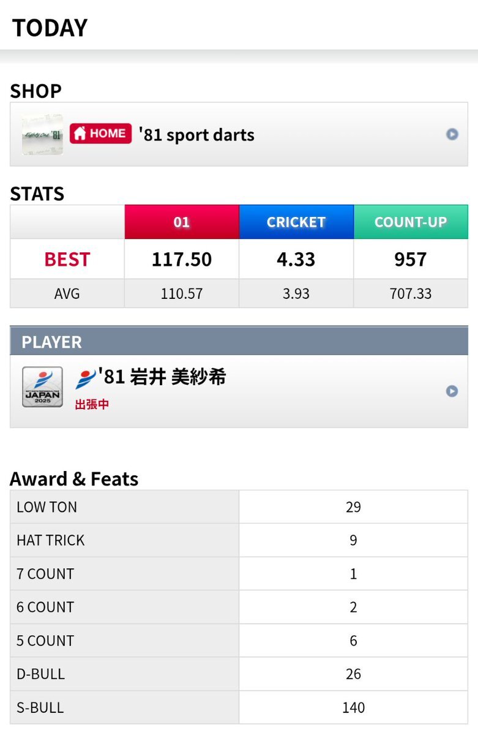Image resolution: width=478 pixels, height=735 pixels.
Task: Click the BEST cricket value 4.33
Action: 296,259
